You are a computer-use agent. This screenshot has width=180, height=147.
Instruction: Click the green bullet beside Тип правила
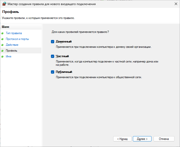click(3, 33)
